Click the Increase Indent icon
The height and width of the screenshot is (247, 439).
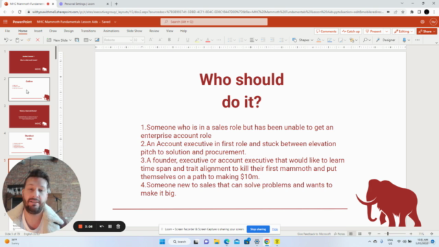tap(272, 40)
